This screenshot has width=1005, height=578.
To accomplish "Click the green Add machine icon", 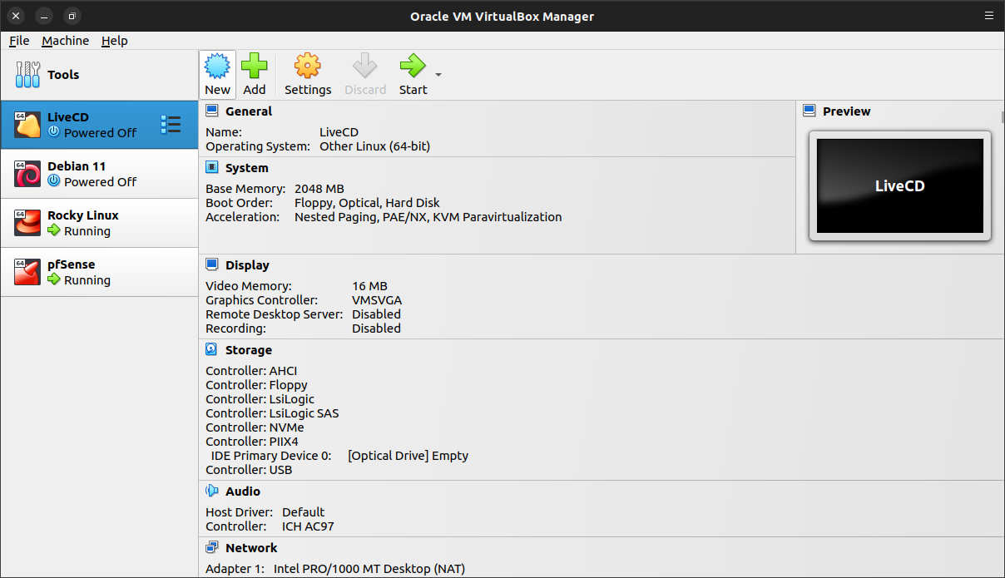I will click(255, 66).
